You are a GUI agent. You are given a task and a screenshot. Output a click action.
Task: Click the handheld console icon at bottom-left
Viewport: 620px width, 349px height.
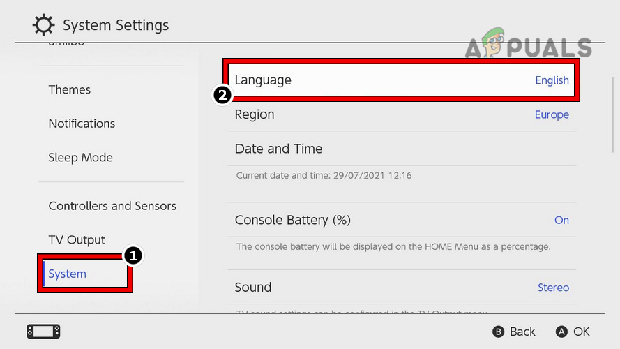point(43,332)
